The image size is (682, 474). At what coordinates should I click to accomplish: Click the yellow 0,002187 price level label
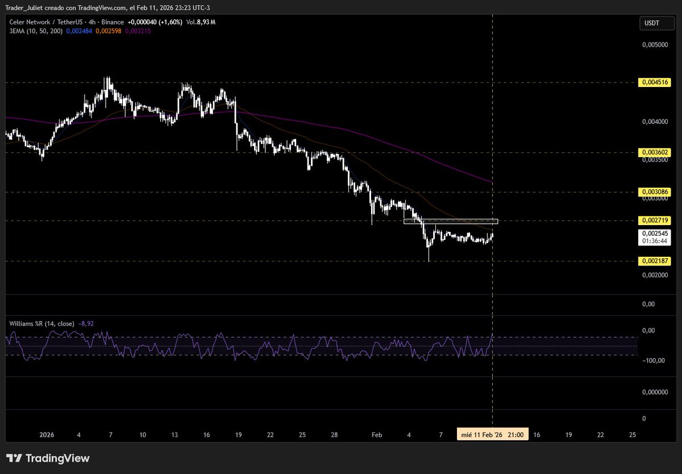coord(655,261)
